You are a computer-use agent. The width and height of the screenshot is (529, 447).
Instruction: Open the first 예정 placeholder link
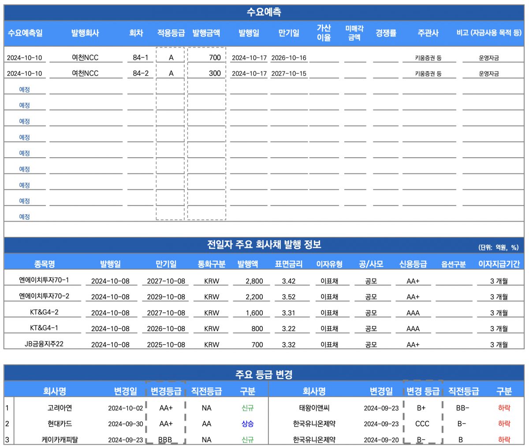[x=25, y=89]
